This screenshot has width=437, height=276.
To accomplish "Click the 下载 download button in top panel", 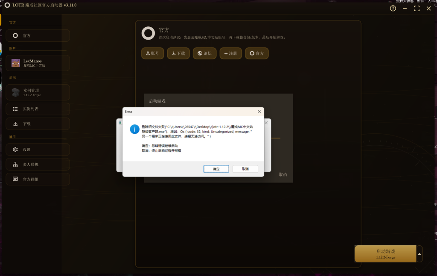I will 178,53.
